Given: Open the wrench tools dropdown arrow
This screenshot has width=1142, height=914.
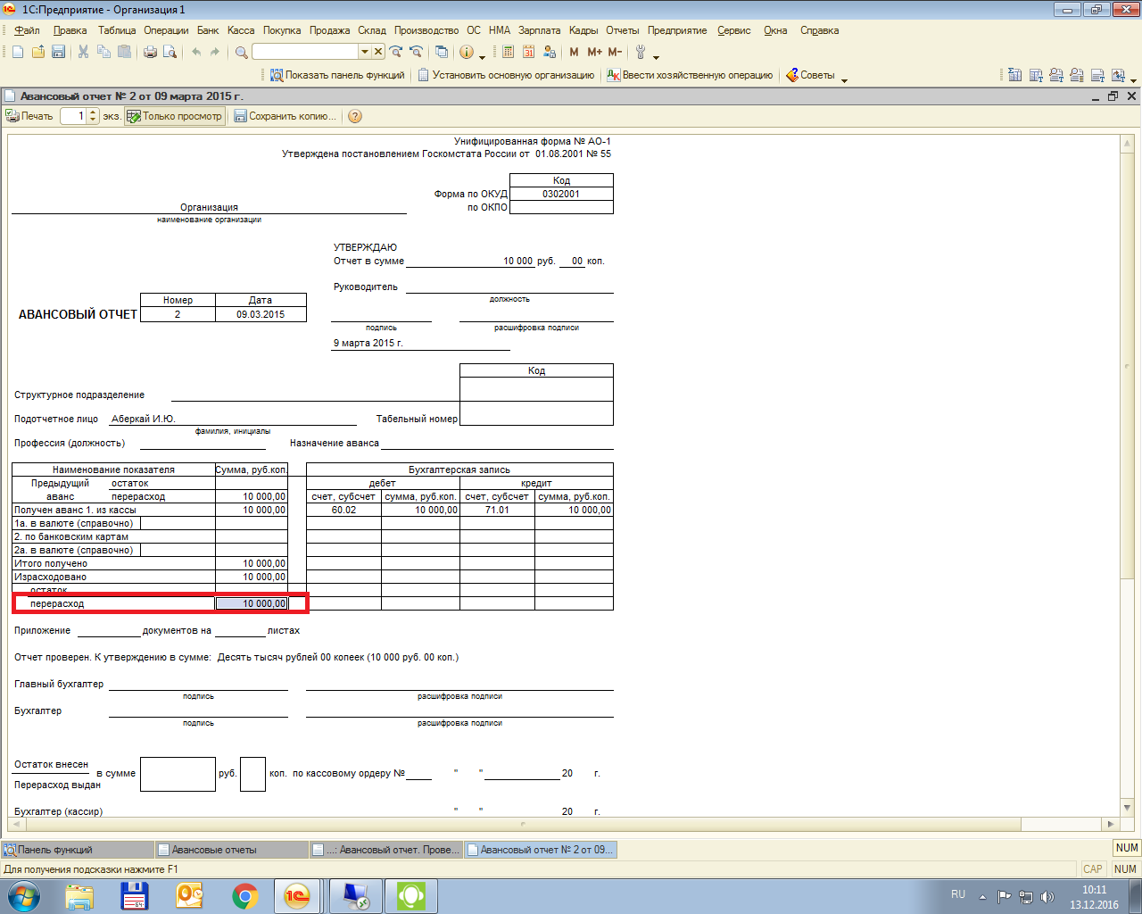Looking at the screenshot, I should pos(656,55).
